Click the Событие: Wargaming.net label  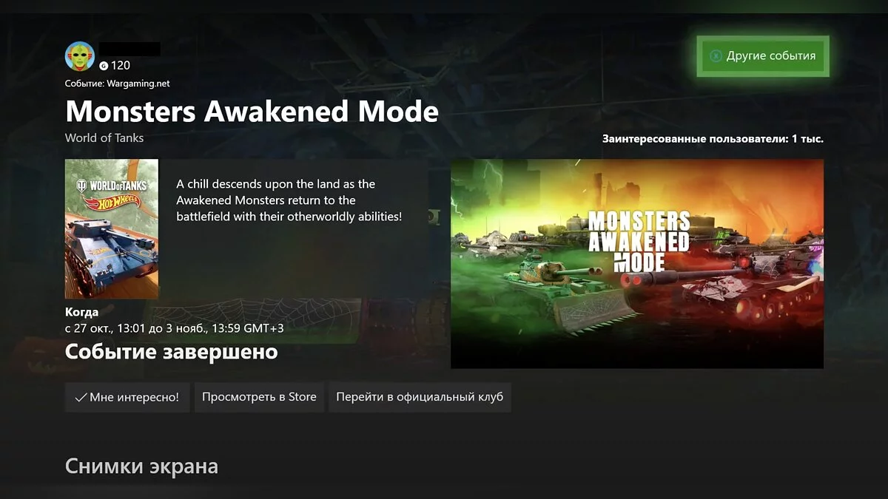point(118,84)
